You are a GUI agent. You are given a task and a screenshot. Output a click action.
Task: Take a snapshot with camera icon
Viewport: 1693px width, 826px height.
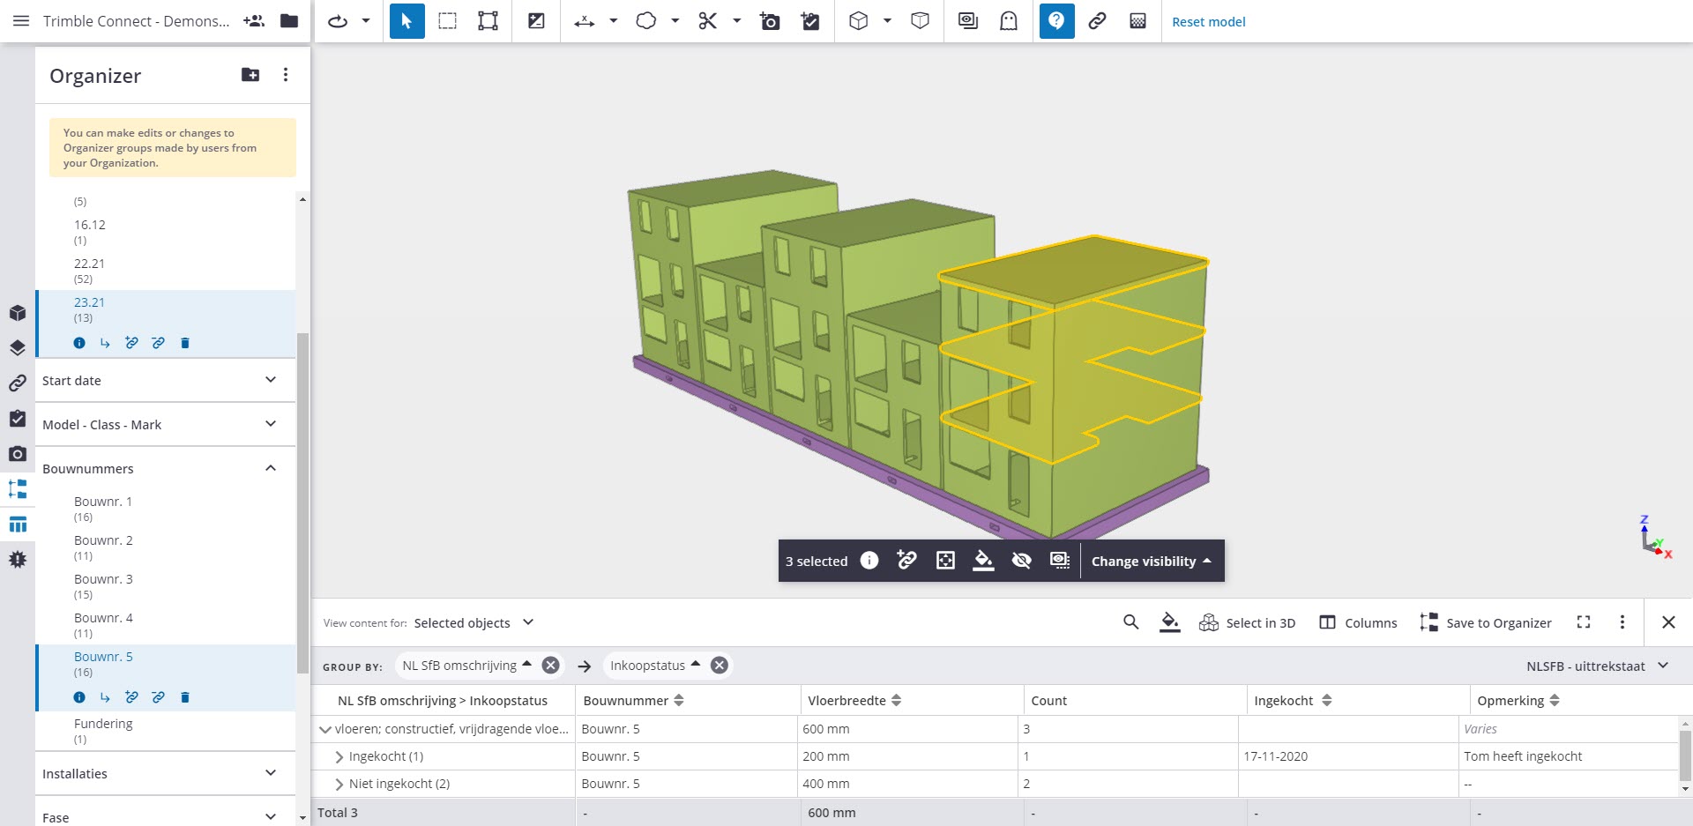770,21
